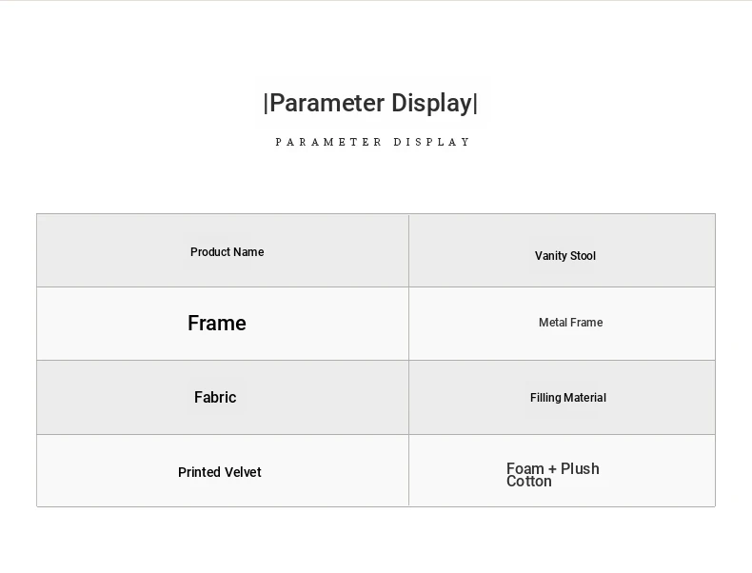This screenshot has height=573, width=752.
Task: Click the word "Plush" in the last cell
Action: 581,468
